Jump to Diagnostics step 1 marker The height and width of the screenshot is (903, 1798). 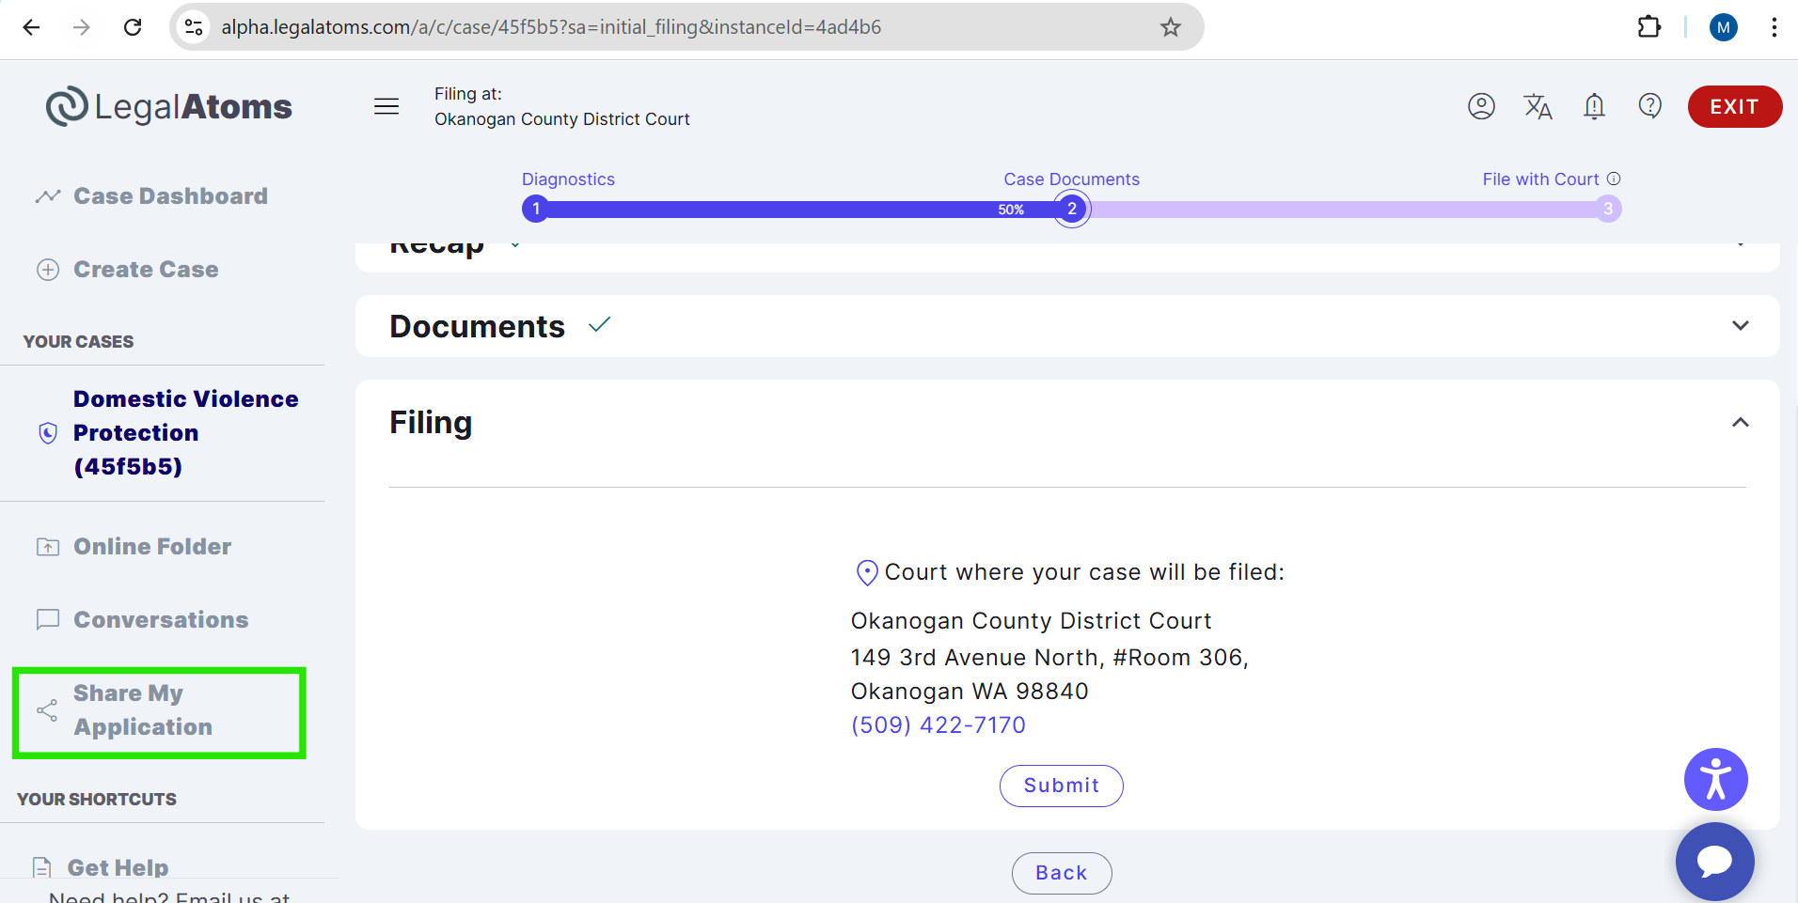point(536,209)
